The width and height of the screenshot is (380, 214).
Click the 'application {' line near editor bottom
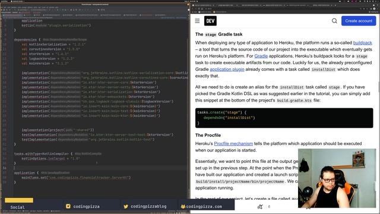pyautogui.click(x=42, y=173)
